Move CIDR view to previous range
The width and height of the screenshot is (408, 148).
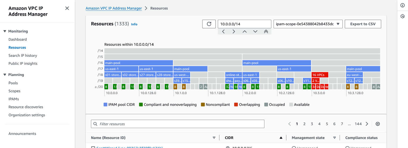click(x=223, y=31)
